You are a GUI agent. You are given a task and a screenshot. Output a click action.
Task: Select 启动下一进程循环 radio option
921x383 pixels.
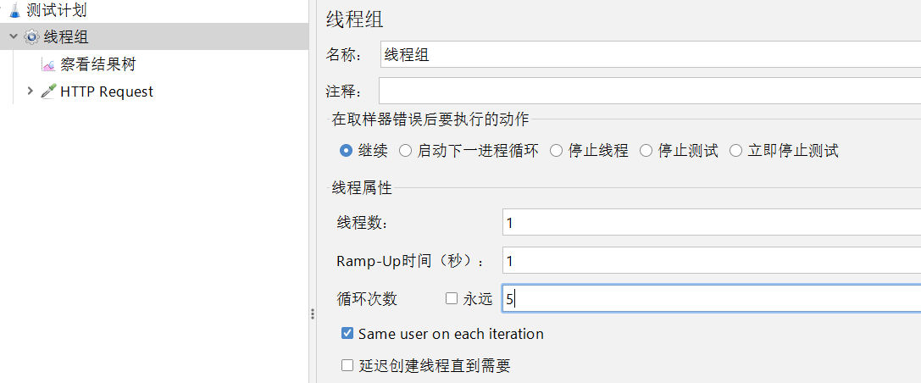(405, 151)
